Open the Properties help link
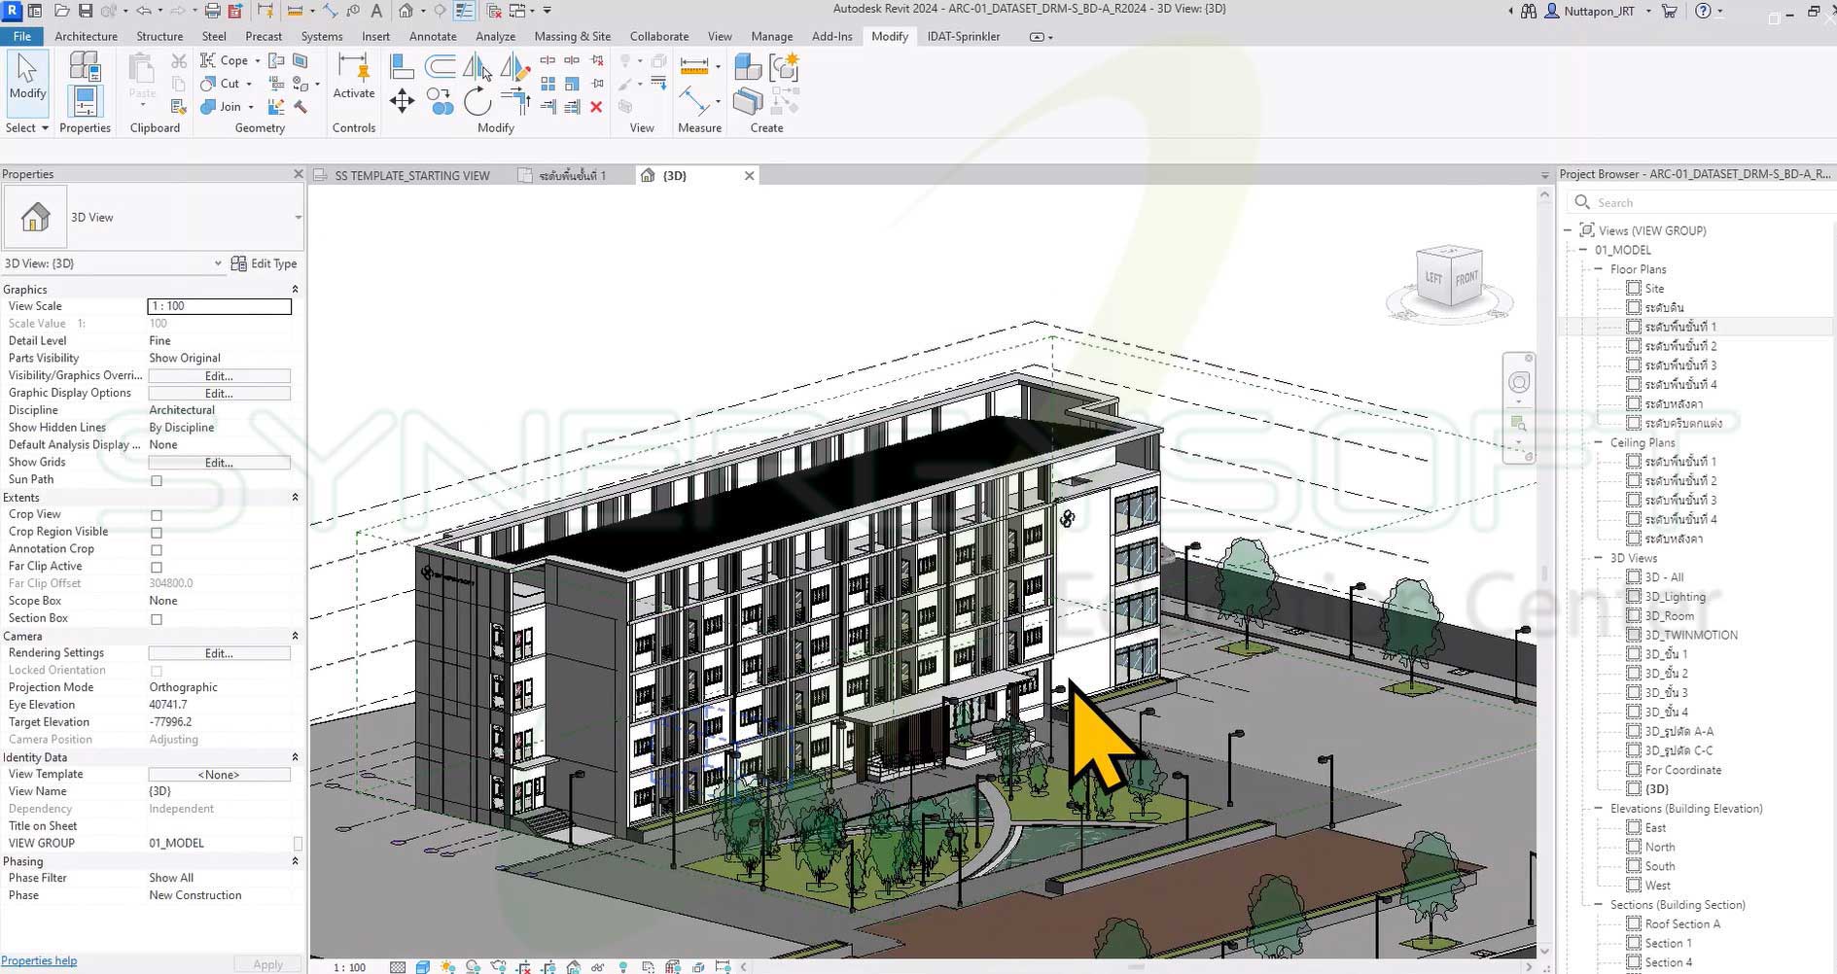1837x974 pixels. (x=39, y=960)
